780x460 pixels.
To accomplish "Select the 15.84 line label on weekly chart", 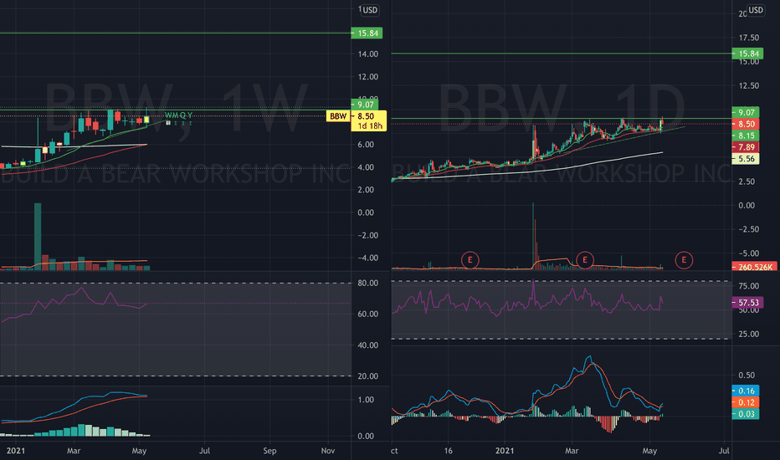I will point(367,33).
